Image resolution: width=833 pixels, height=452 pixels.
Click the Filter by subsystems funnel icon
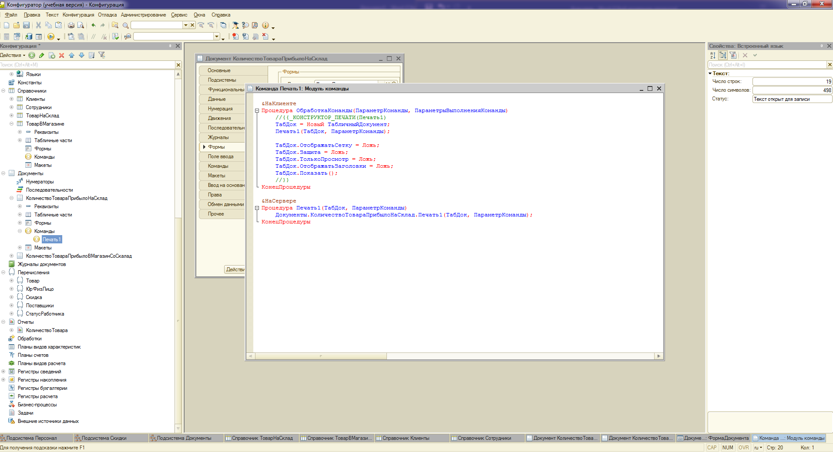point(102,55)
